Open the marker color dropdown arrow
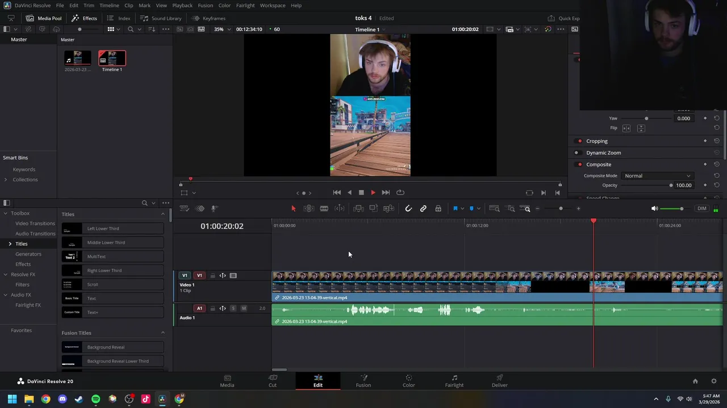Image resolution: width=727 pixels, height=408 pixels. coord(478,209)
